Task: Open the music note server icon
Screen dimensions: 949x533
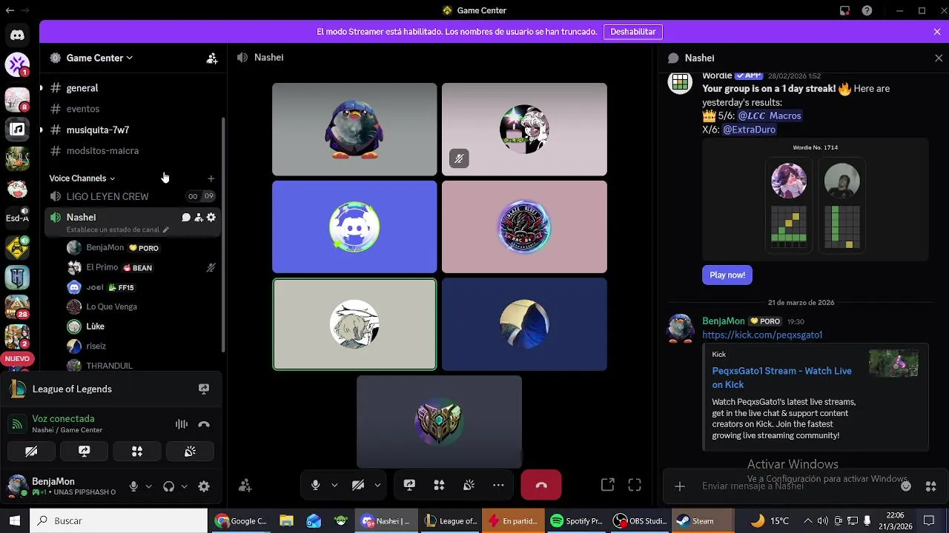Action: (17, 130)
